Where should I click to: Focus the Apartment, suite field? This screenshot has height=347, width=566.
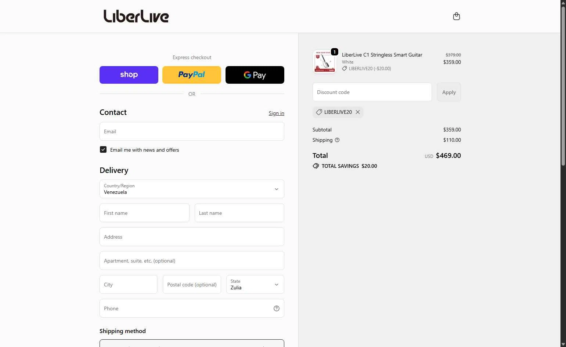pos(192,261)
